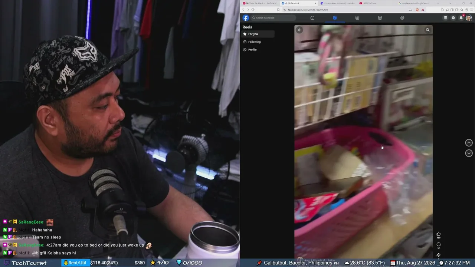Like the reel with thumbs-up icon

pyautogui.click(x=439, y=234)
